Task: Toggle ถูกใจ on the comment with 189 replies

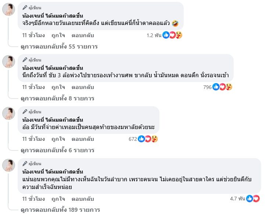Action: click(x=58, y=199)
